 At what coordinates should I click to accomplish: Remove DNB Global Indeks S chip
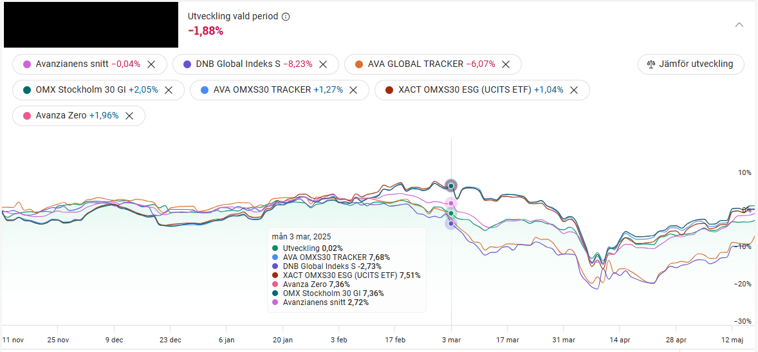[323, 64]
